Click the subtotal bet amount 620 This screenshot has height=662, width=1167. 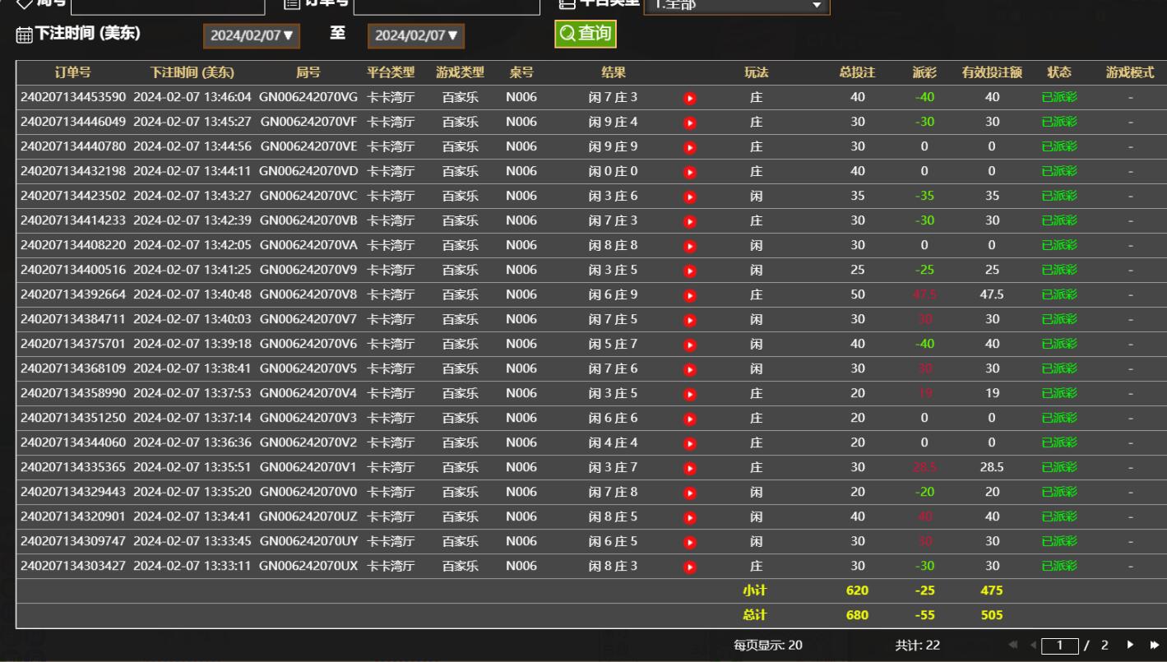[x=857, y=590]
